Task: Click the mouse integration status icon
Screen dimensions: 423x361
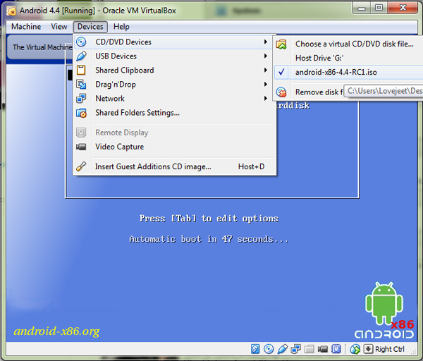Action: (x=355, y=350)
